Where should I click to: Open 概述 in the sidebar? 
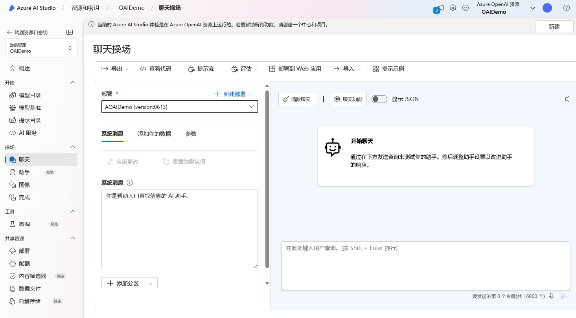pos(41,68)
